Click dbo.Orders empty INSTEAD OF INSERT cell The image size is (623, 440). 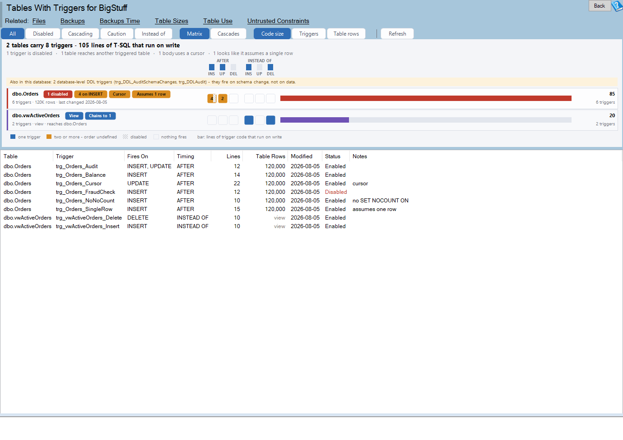[249, 98]
